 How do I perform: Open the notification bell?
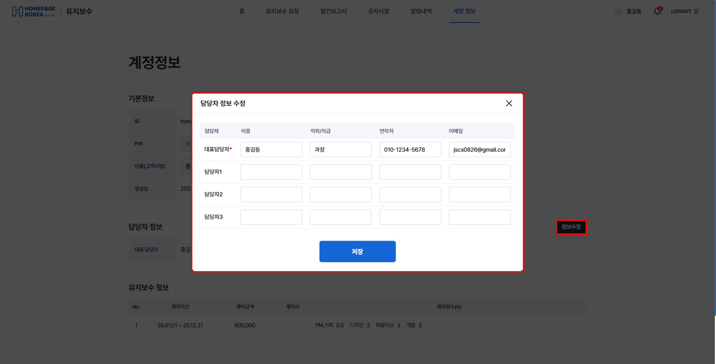657,11
